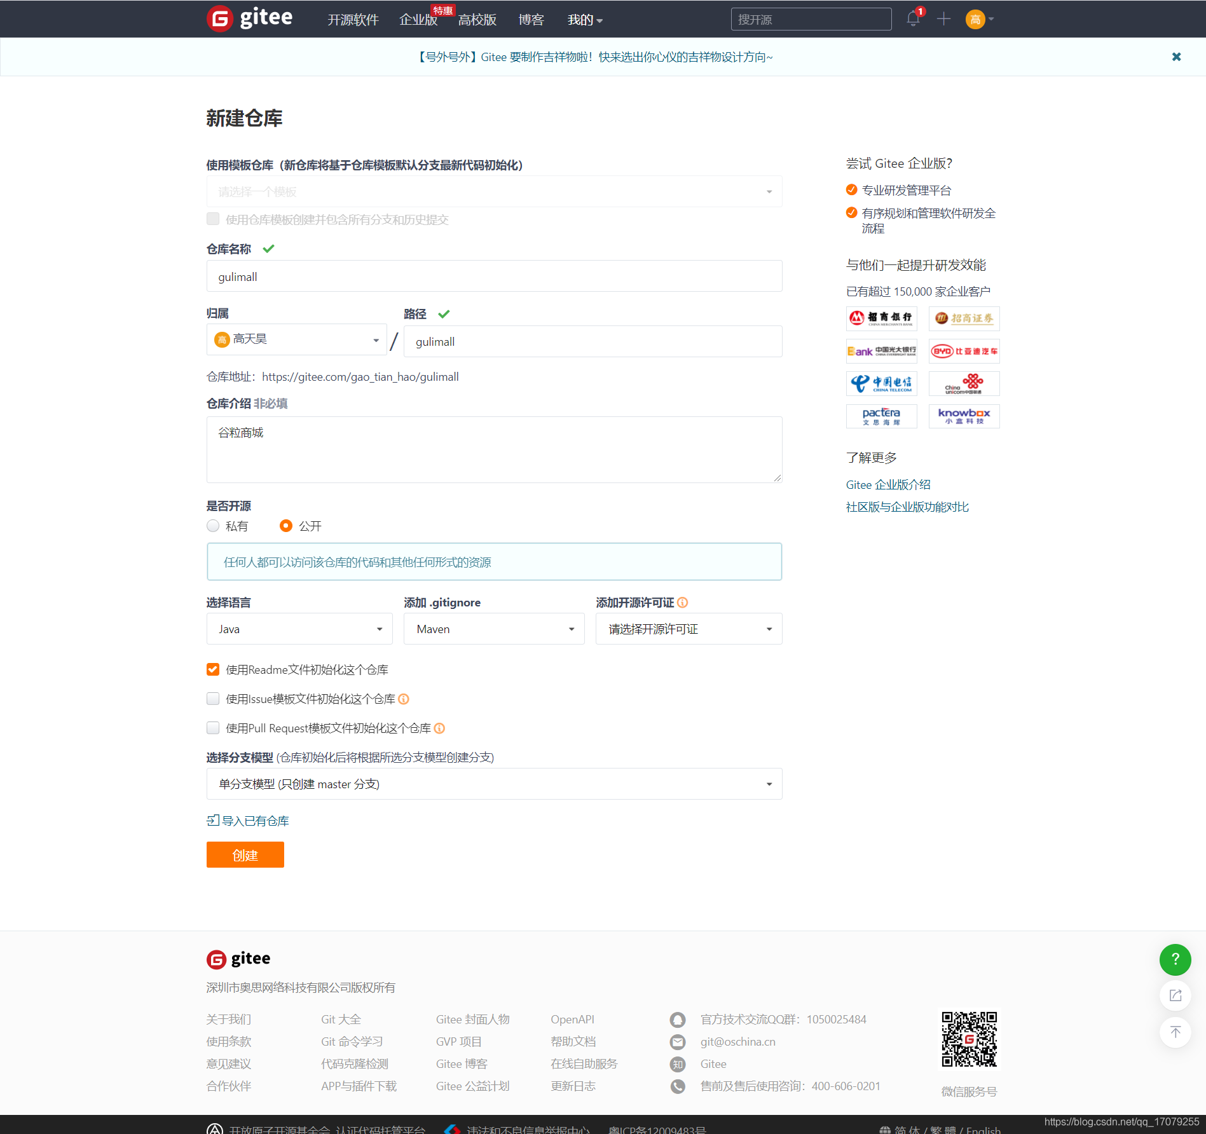Open 高校版 in the top navigation
The height and width of the screenshot is (1134, 1206).
point(477,20)
